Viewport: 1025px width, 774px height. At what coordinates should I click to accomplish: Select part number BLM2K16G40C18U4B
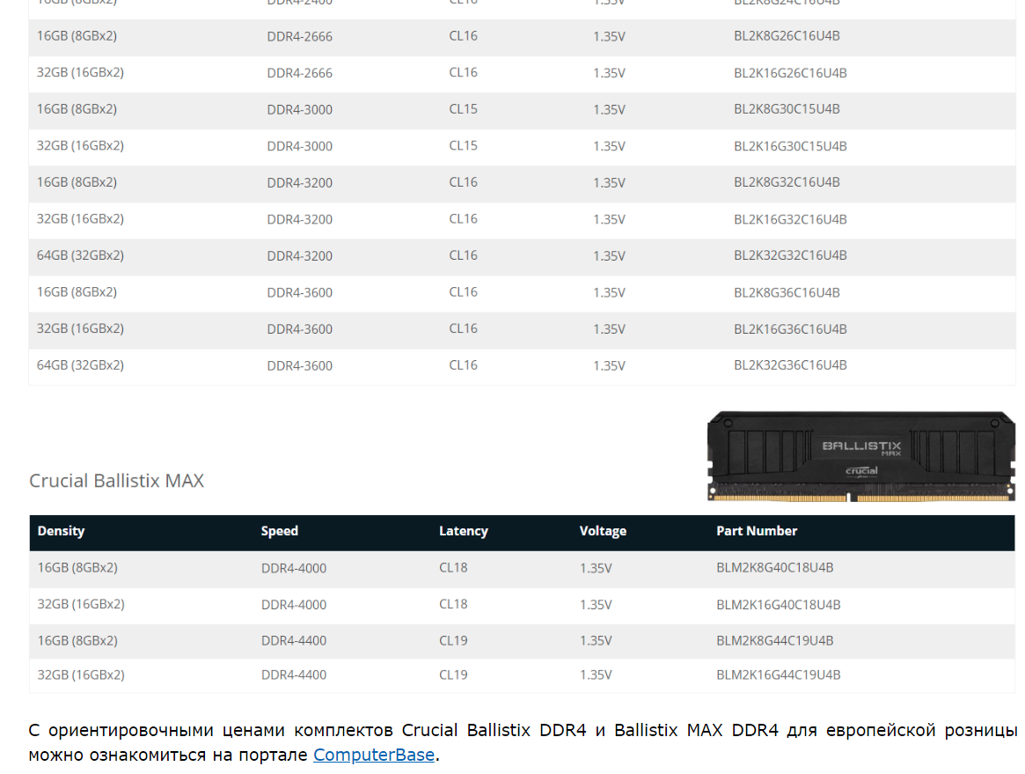click(x=778, y=605)
